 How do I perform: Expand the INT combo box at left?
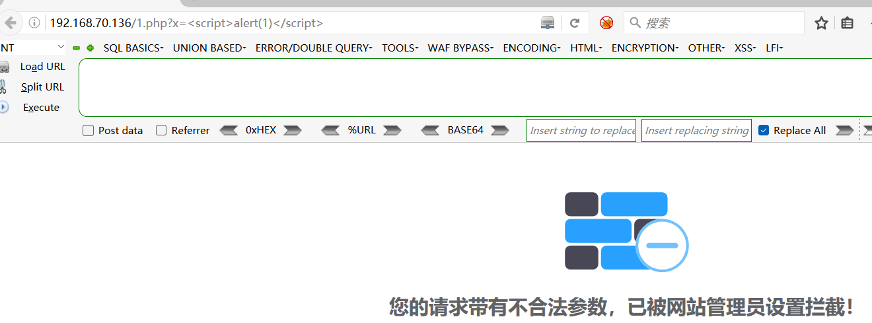(x=33, y=48)
